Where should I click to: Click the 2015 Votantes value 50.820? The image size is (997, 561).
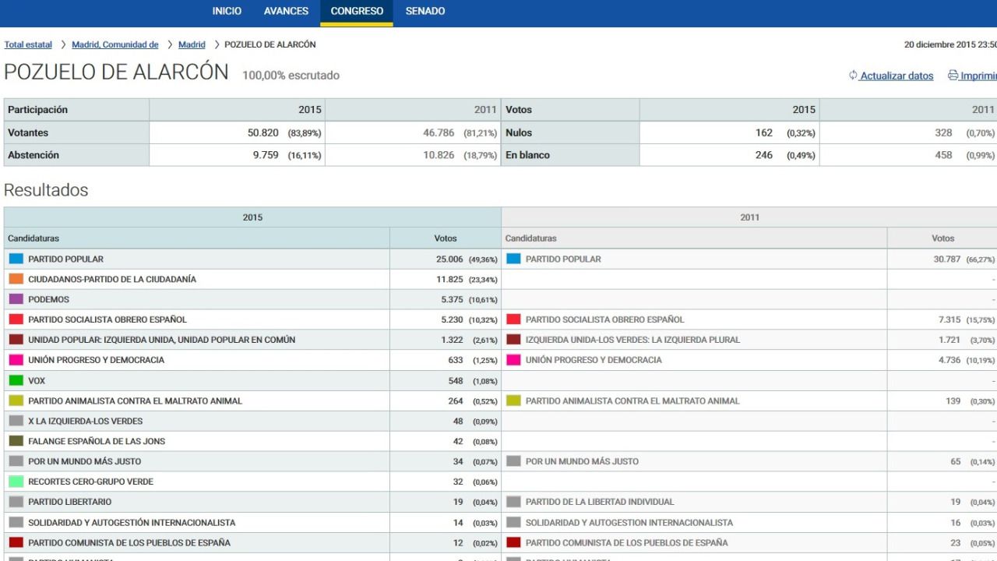[x=263, y=133]
